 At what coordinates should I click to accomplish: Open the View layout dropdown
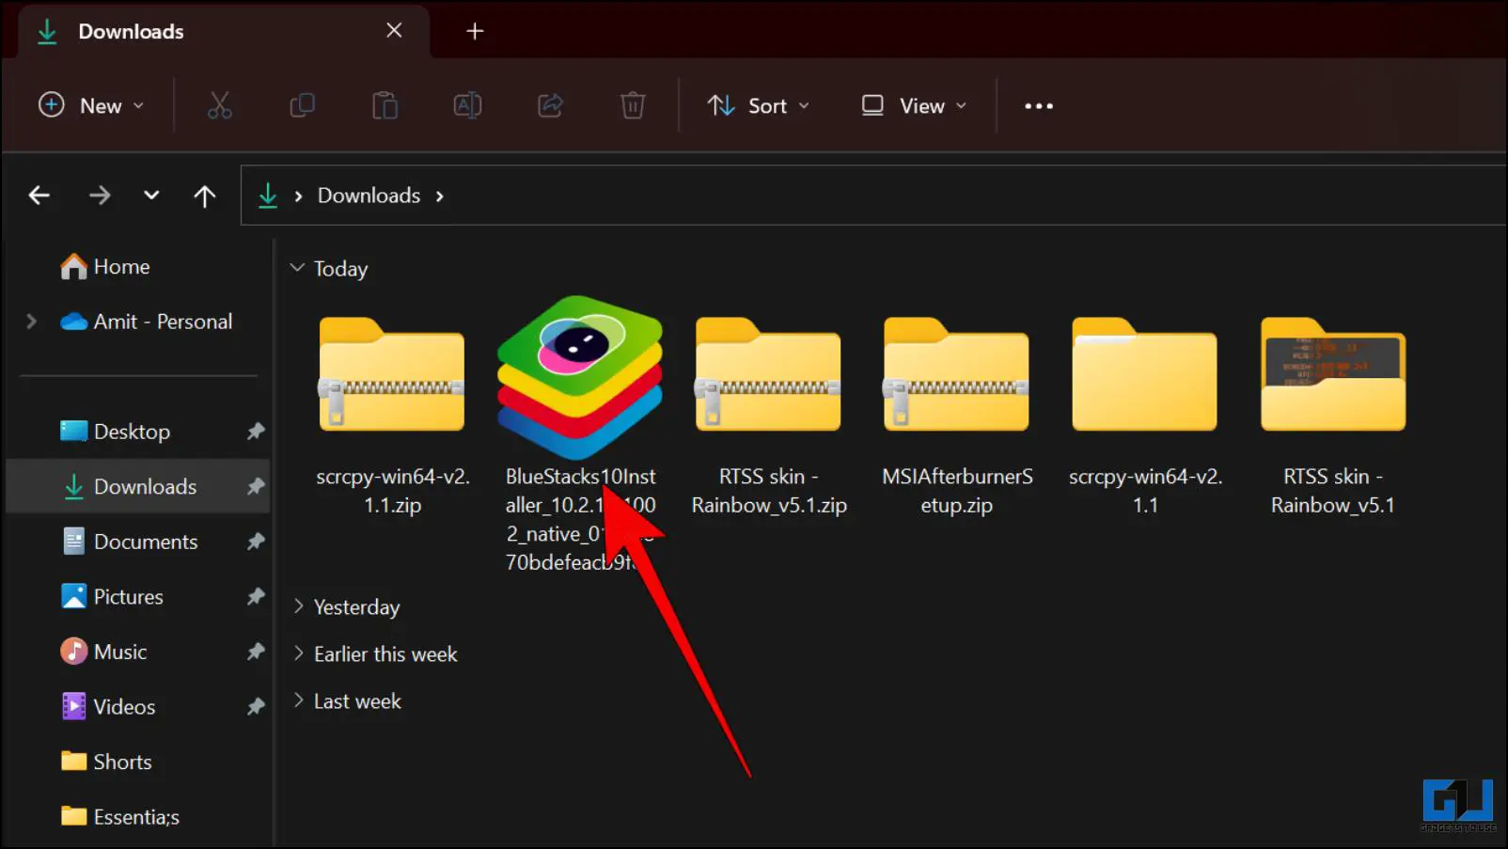[x=914, y=105]
